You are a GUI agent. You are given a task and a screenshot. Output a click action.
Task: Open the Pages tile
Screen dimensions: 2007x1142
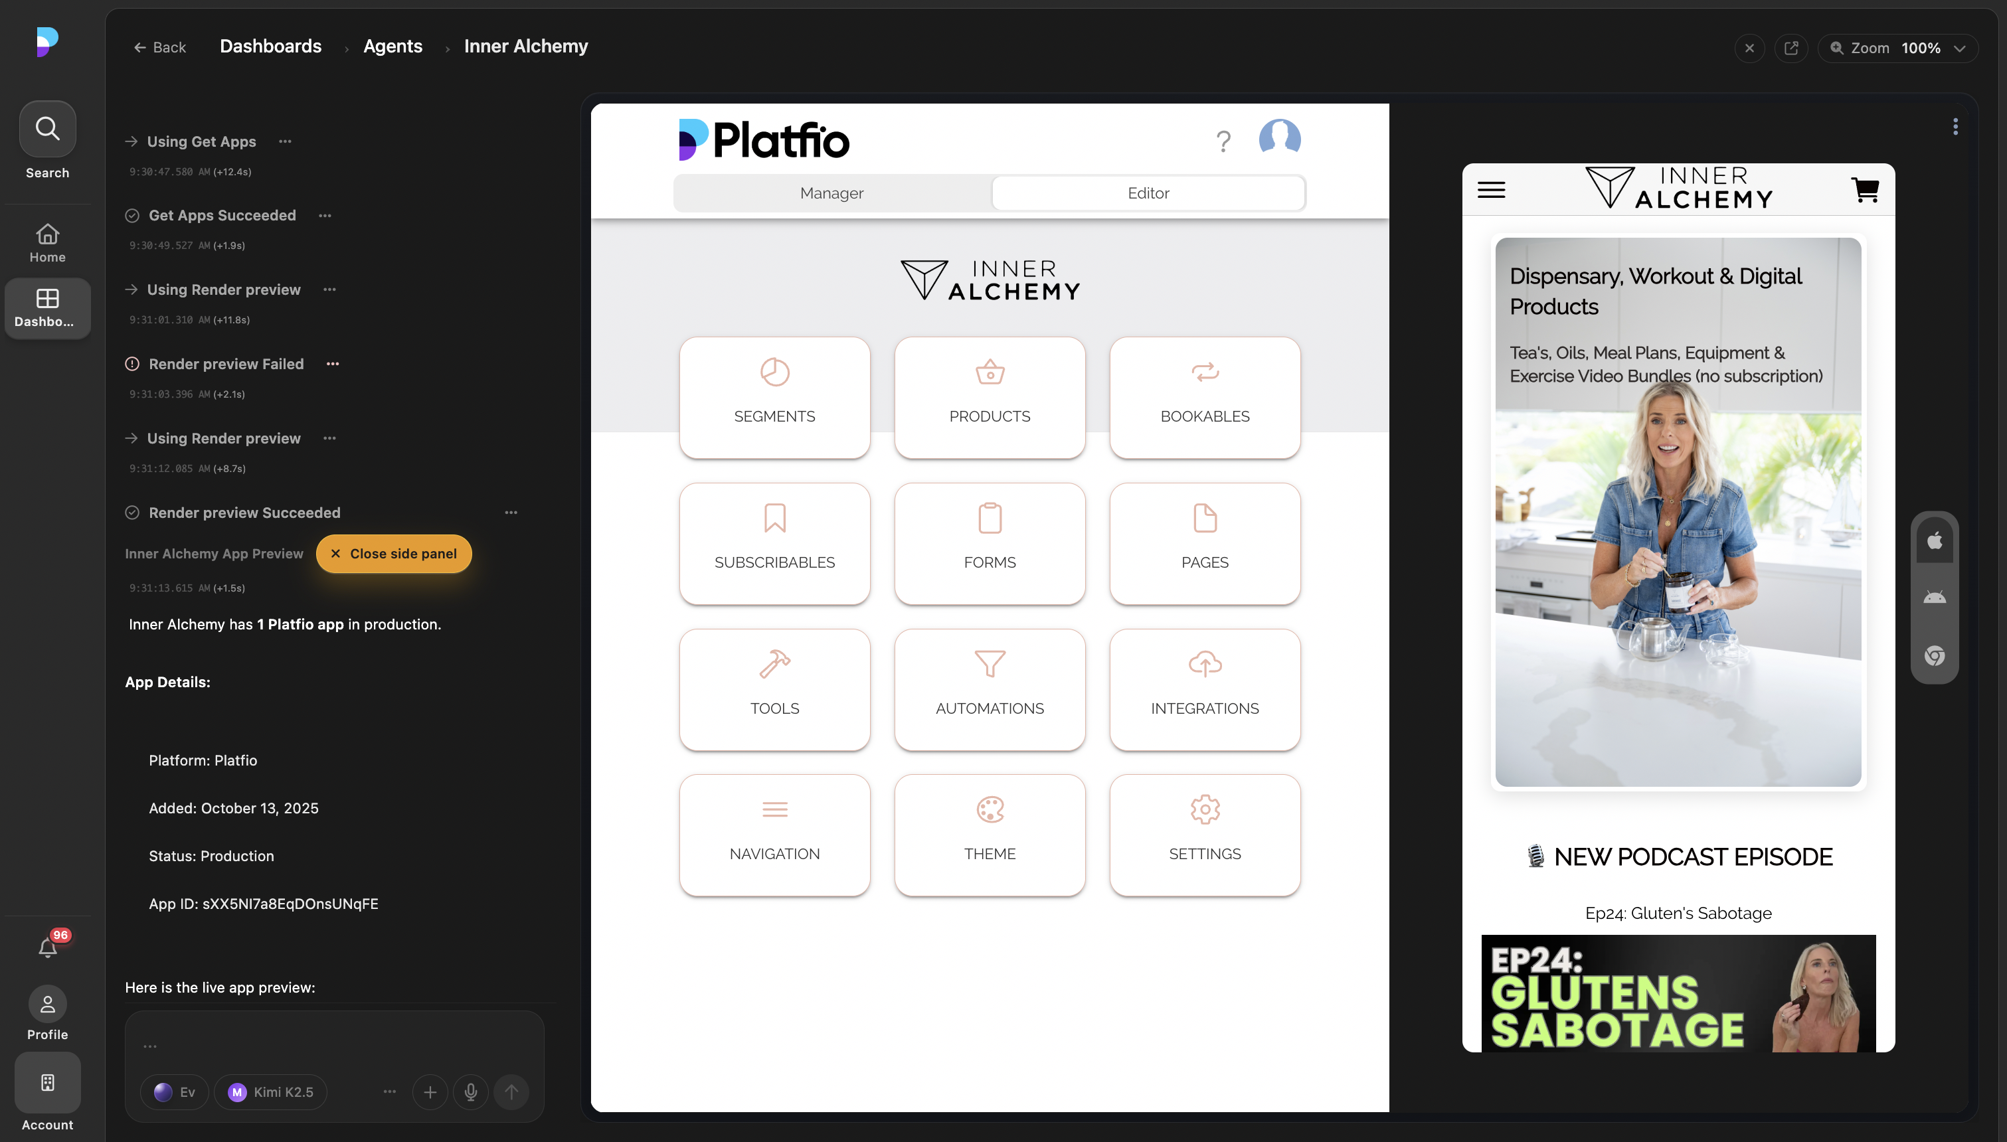click(1205, 542)
